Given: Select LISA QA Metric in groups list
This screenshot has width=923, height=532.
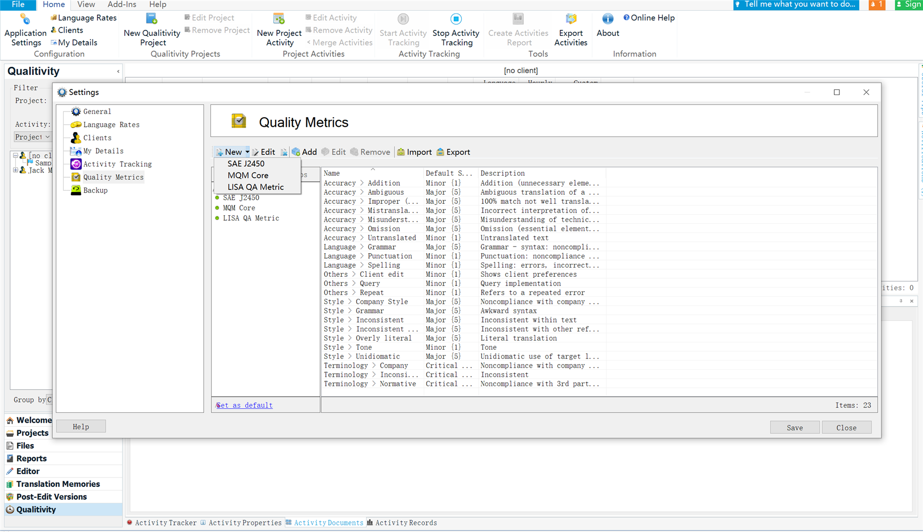Looking at the screenshot, I should (x=251, y=218).
